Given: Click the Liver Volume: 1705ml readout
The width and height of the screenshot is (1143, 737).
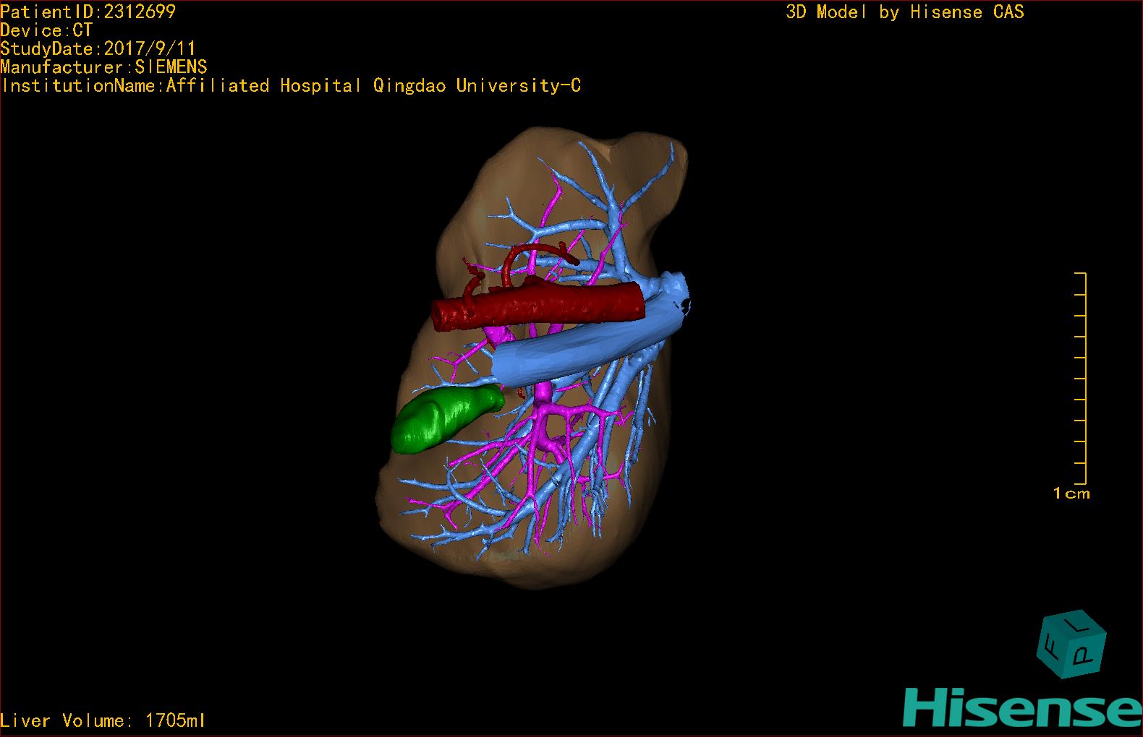Looking at the screenshot, I should tap(103, 720).
